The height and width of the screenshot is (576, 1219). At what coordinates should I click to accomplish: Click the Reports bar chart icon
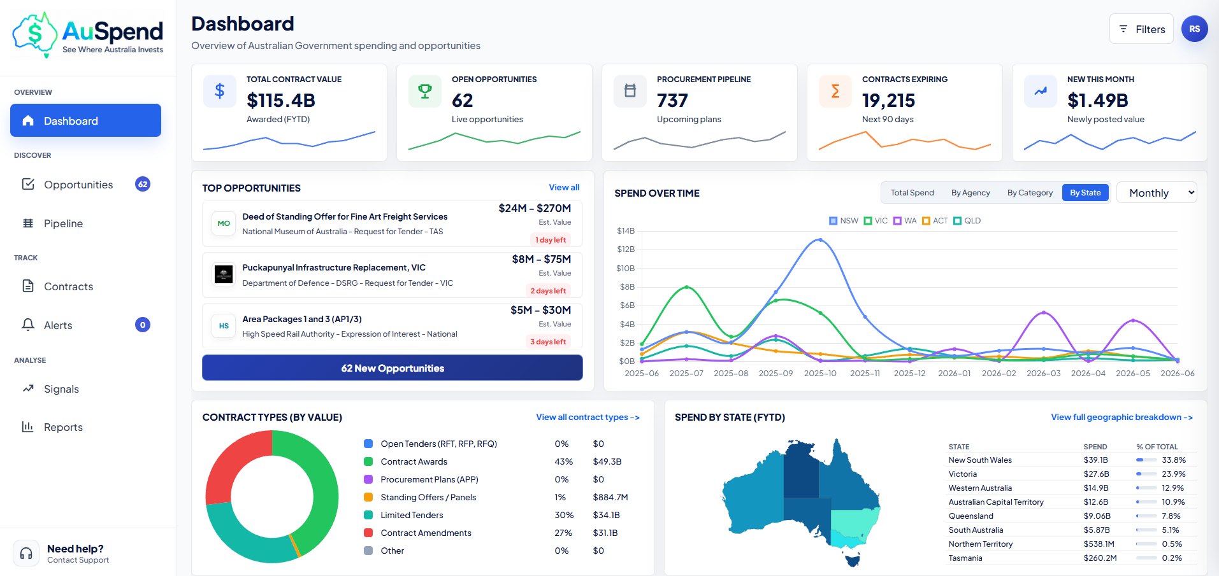[x=28, y=426]
